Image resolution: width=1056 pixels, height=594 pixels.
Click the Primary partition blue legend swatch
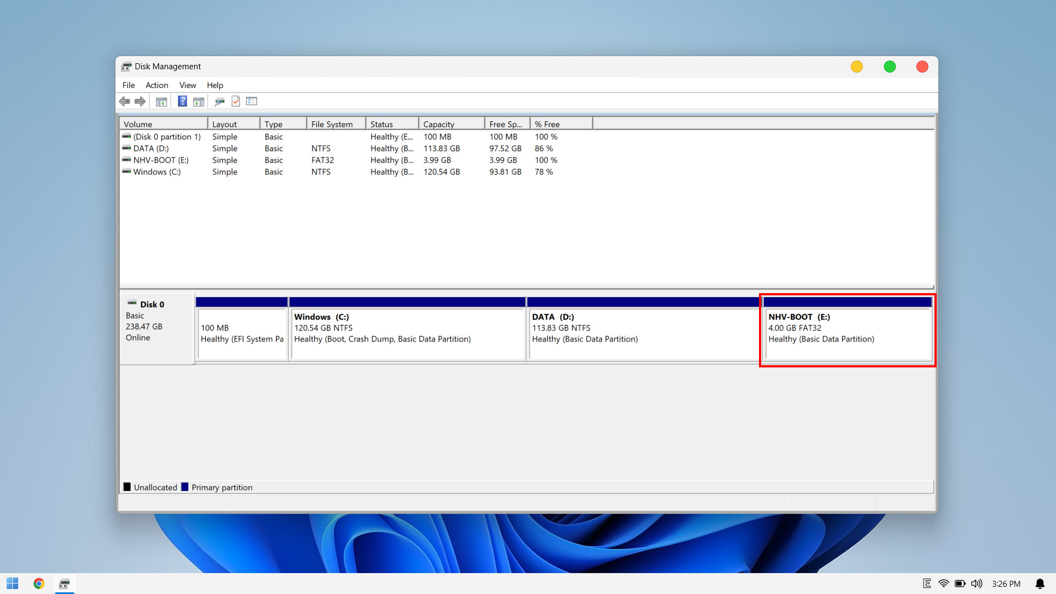(x=185, y=487)
